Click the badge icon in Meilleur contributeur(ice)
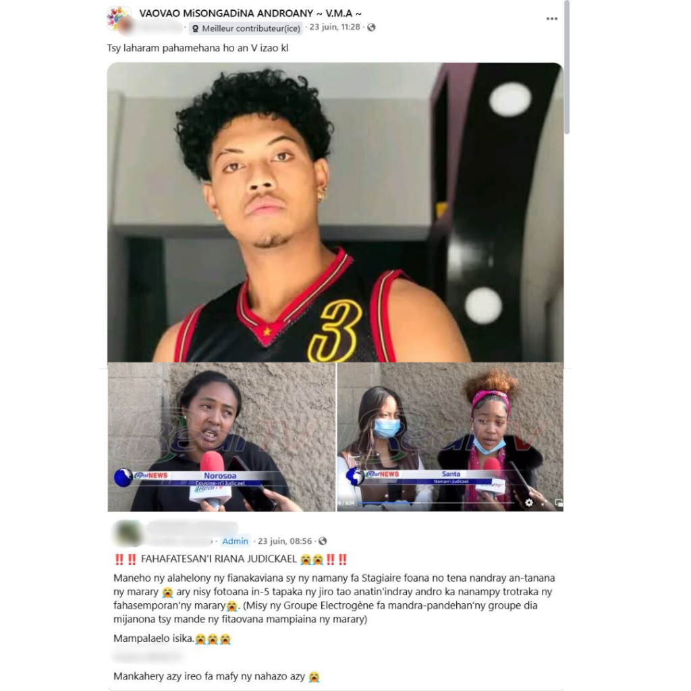The image size is (691, 691). [196, 28]
